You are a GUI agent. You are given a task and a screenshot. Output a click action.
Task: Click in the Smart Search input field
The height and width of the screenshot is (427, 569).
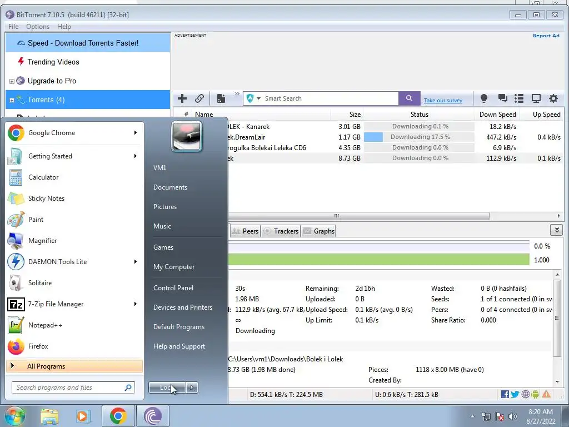pos(330,98)
